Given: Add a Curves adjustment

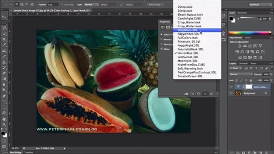Looking at the screenshot, I should point(250,46).
